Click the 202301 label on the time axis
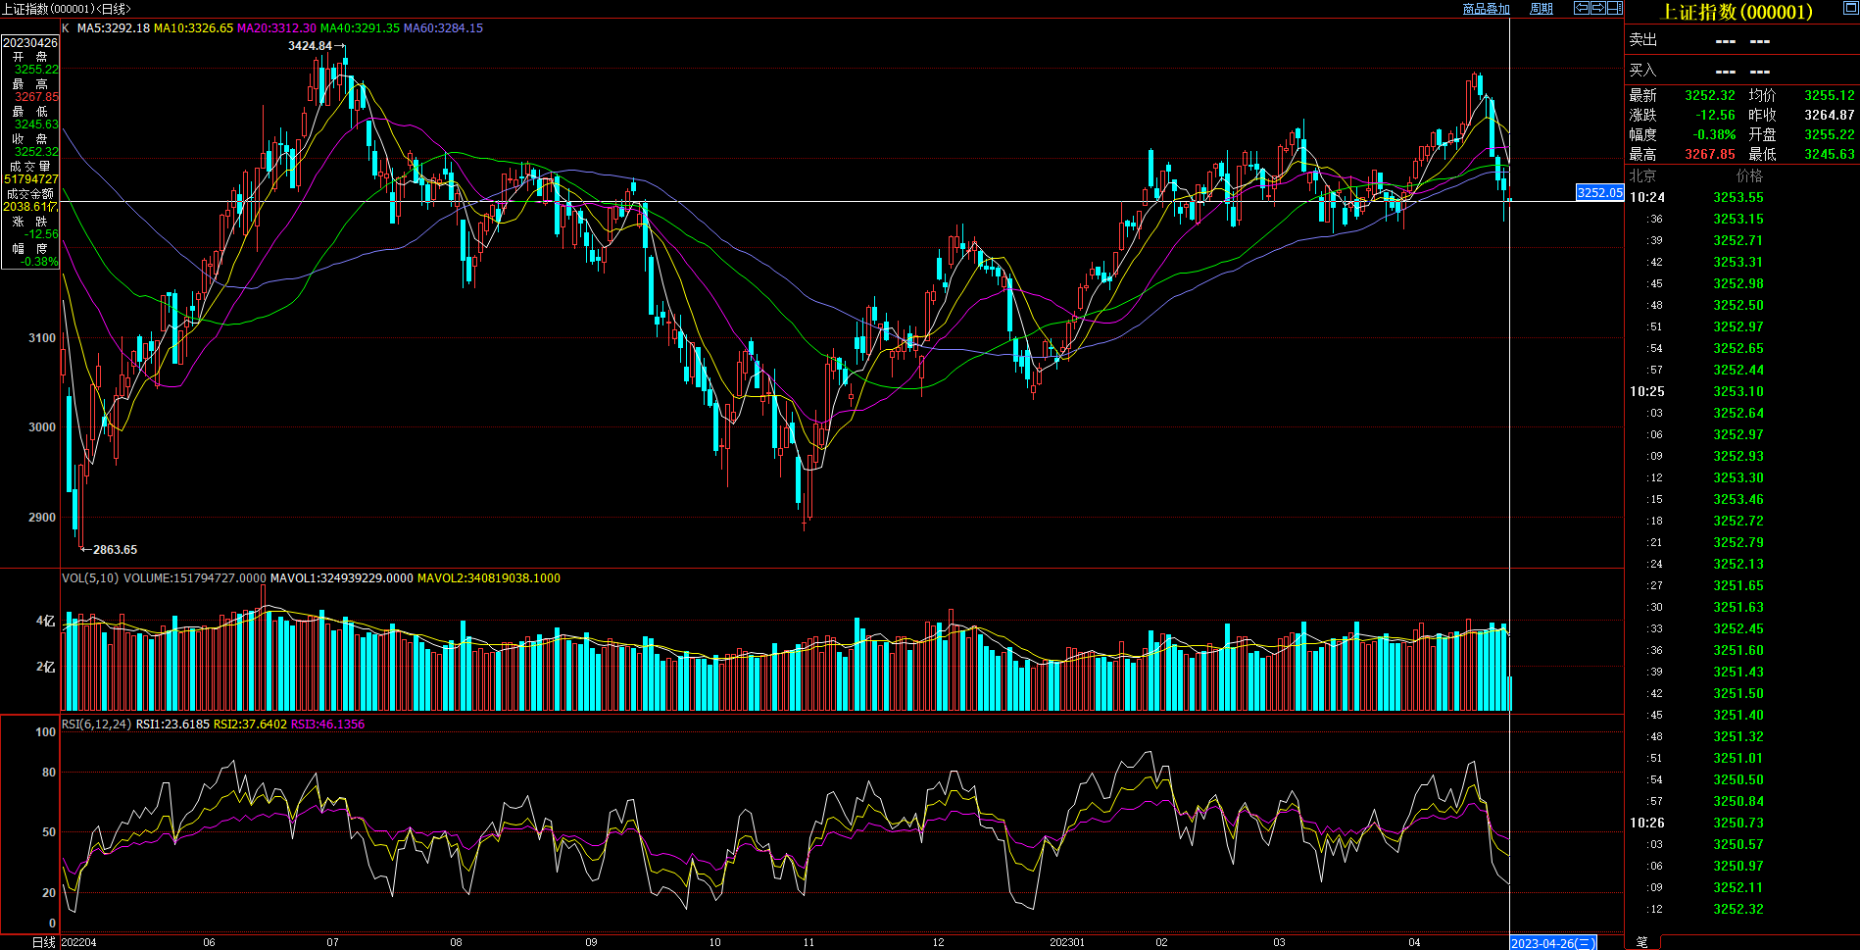1860x950 pixels. click(1067, 942)
